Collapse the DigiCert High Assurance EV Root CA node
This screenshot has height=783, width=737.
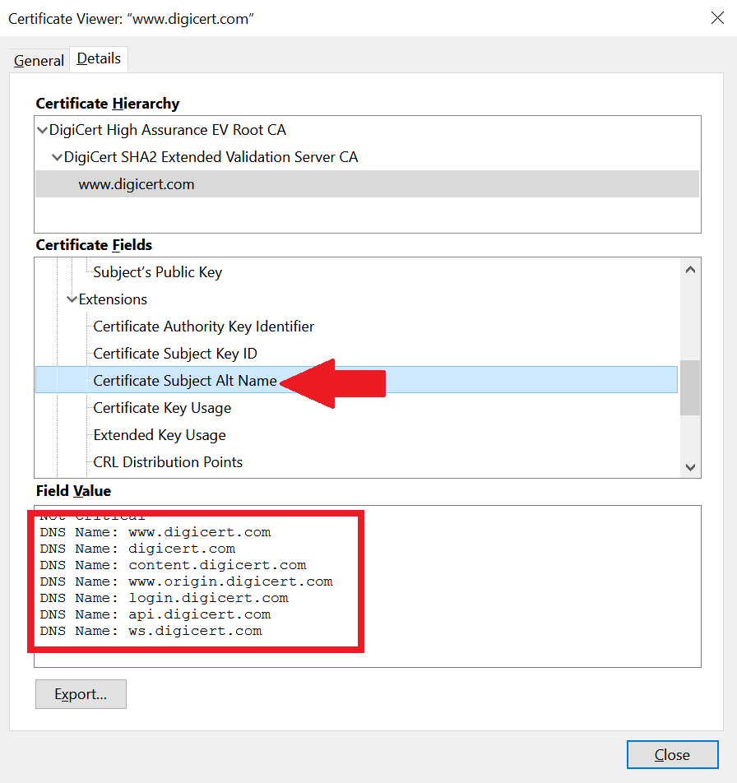(42, 129)
